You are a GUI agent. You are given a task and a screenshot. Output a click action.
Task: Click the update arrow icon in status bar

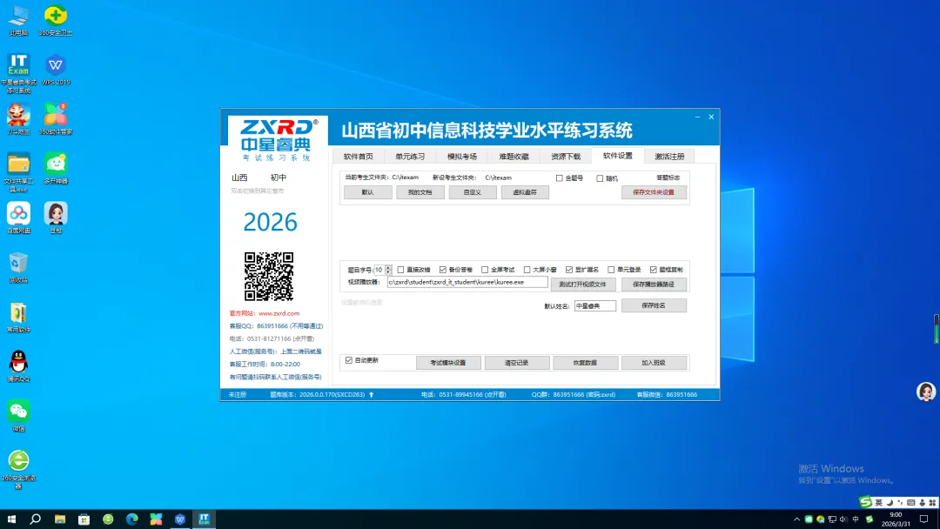tap(371, 394)
